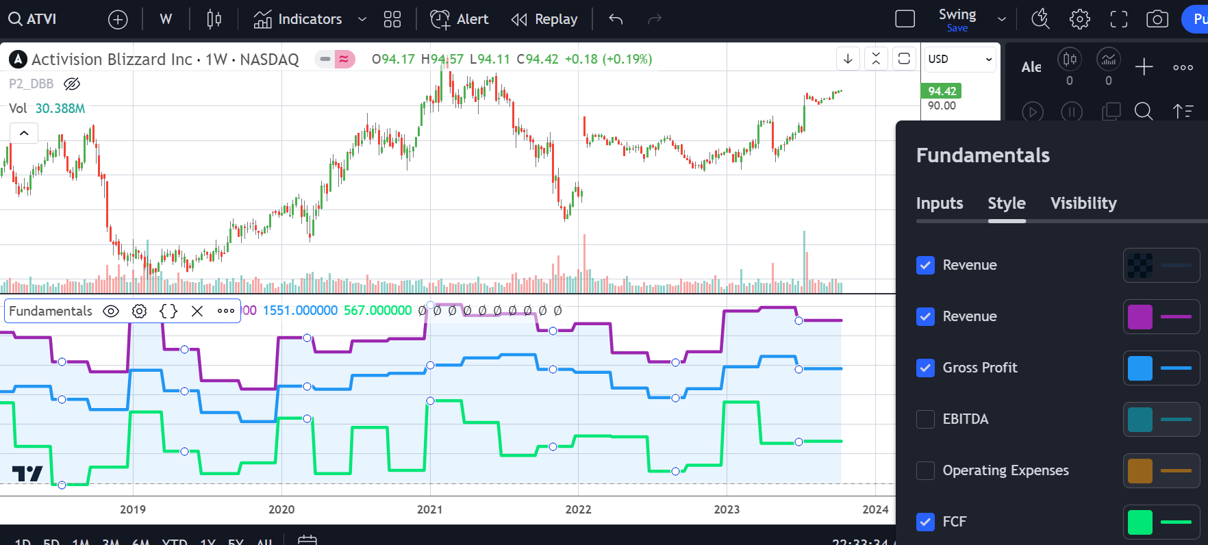Hide the Fundamentals indicator with the eye icon

(111, 311)
